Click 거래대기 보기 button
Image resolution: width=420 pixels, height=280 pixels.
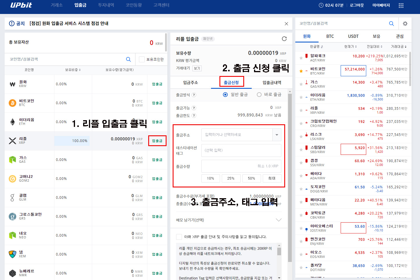click(197, 68)
